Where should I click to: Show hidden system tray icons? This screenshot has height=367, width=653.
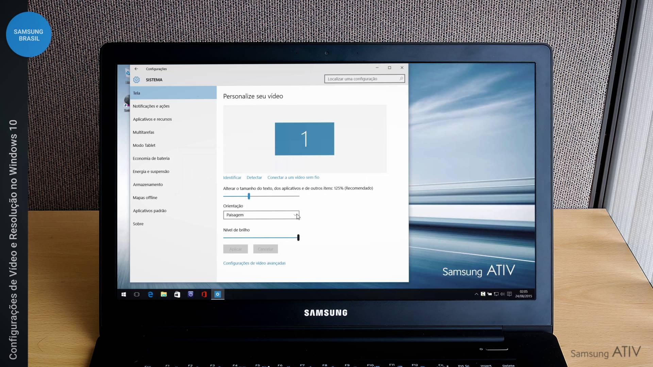pyautogui.click(x=476, y=294)
